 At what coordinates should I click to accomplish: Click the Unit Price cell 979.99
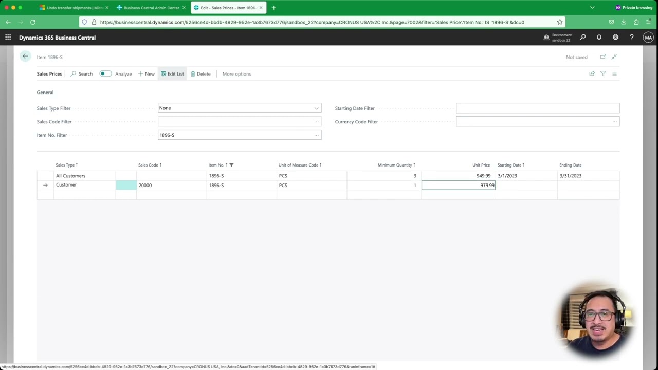point(459,185)
